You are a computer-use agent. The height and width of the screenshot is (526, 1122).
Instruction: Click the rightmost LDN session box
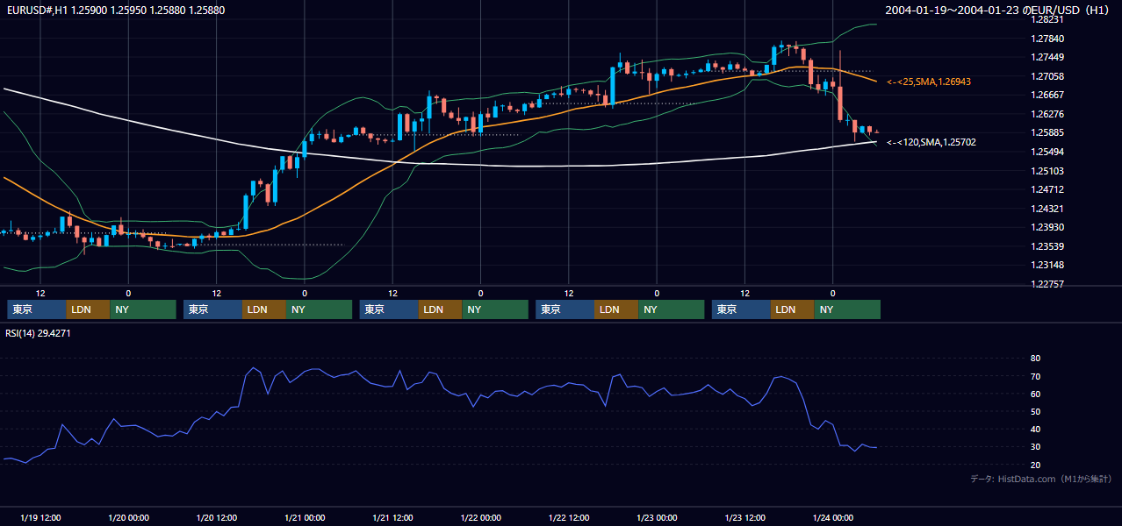(x=793, y=309)
